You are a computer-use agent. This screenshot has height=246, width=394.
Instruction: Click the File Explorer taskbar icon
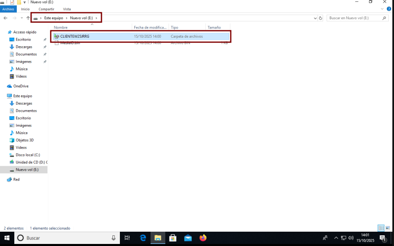tap(158, 238)
